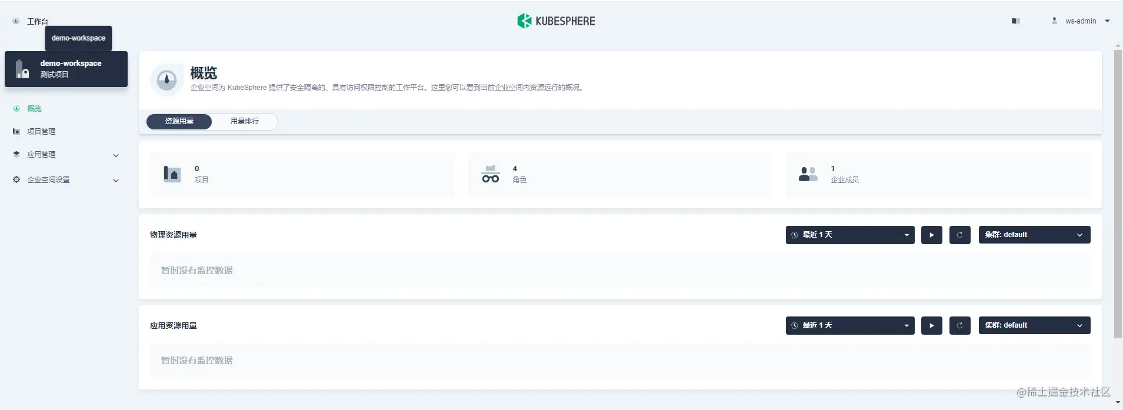
Task: Start auto-refresh for 应用资源用量
Action: coord(932,325)
